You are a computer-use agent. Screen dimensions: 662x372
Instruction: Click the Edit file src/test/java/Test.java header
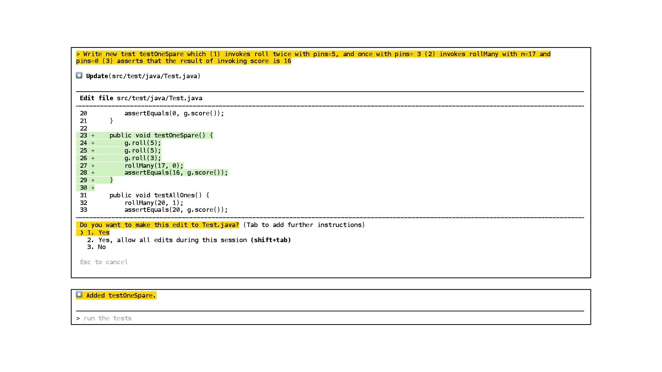[141, 98]
